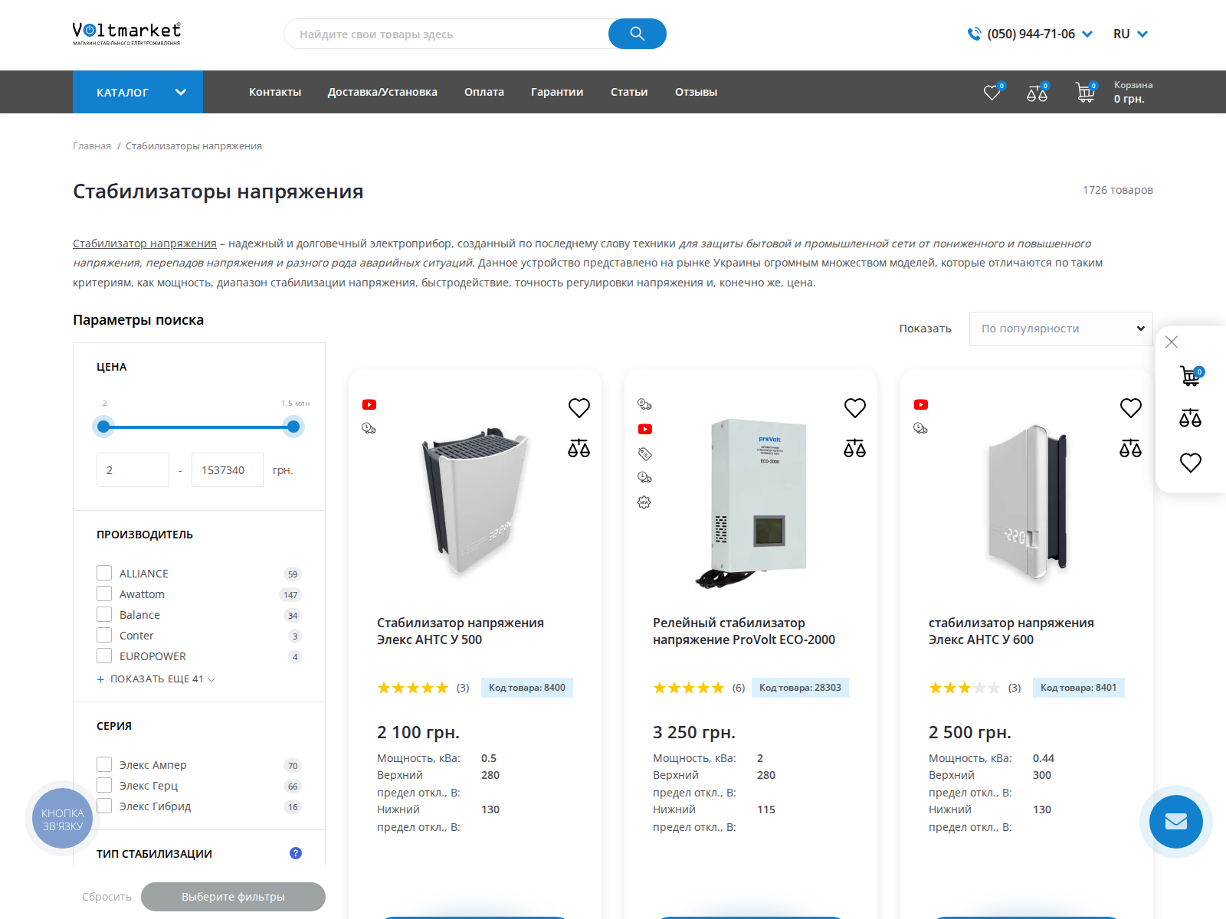This screenshot has width=1226, height=919.
Task: Open wishlist heart icon in navigation bar
Action: [992, 93]
